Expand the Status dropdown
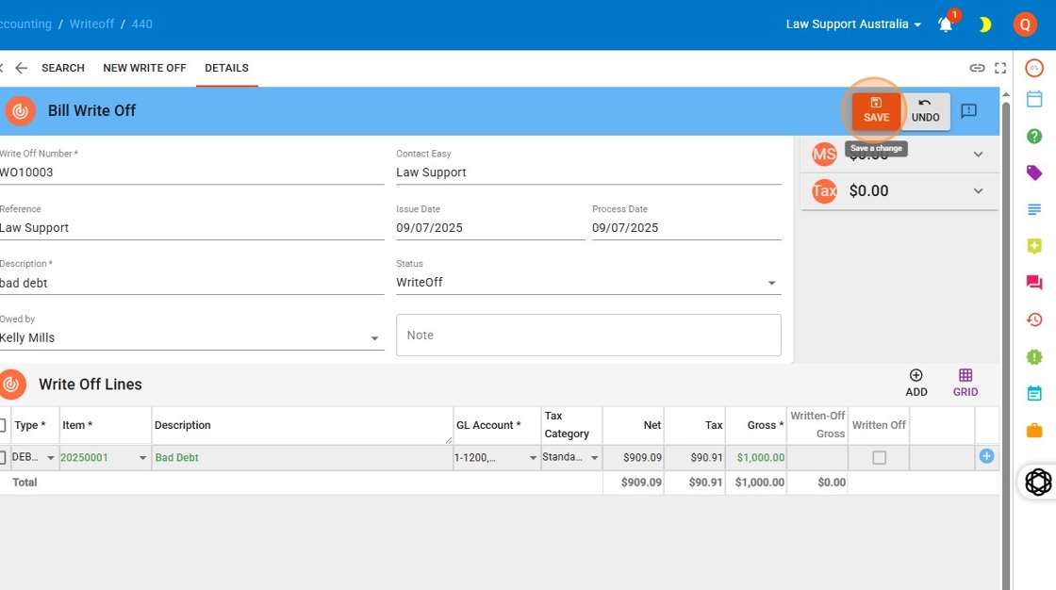The height and width of the screenshot is (590, 1056). pos(771,283)
